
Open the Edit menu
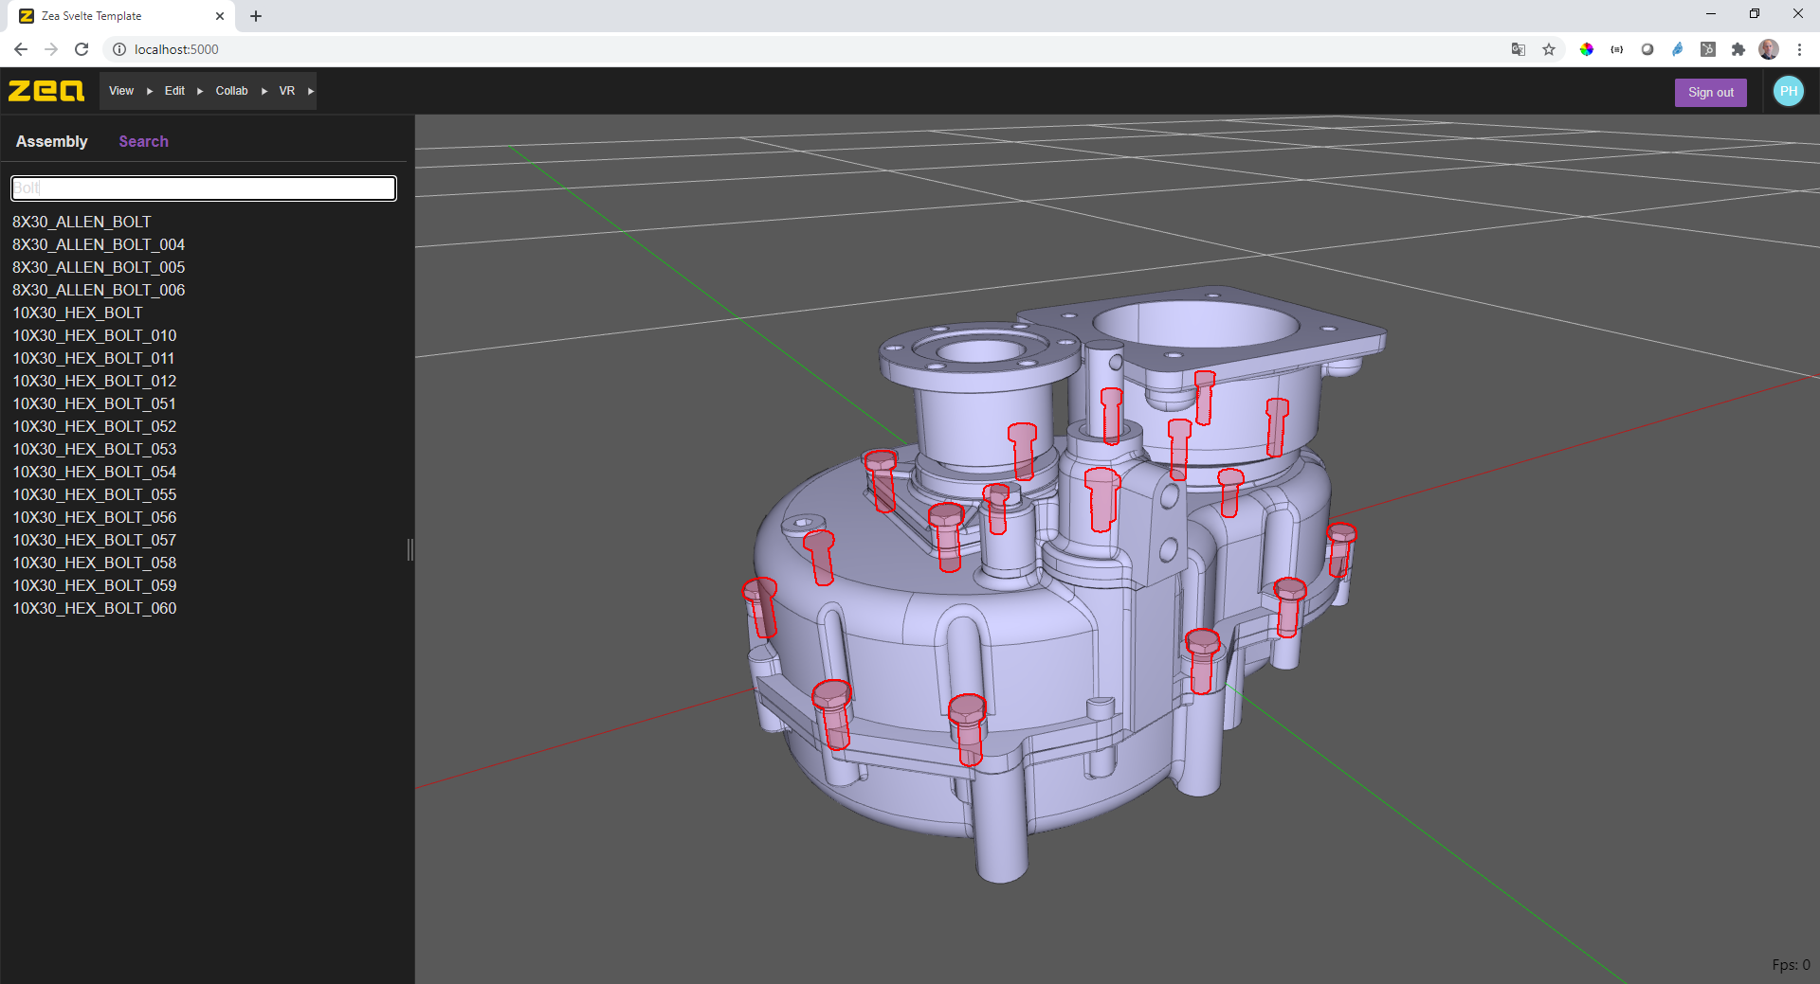pos(174,91)
